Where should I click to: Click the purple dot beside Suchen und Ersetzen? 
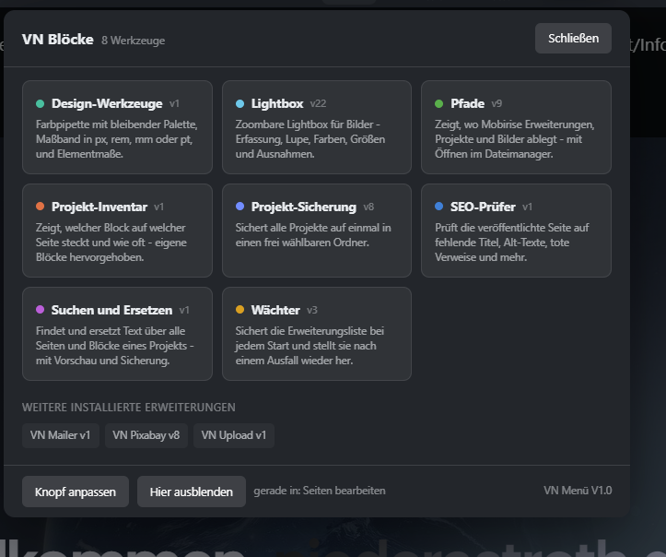41,310
